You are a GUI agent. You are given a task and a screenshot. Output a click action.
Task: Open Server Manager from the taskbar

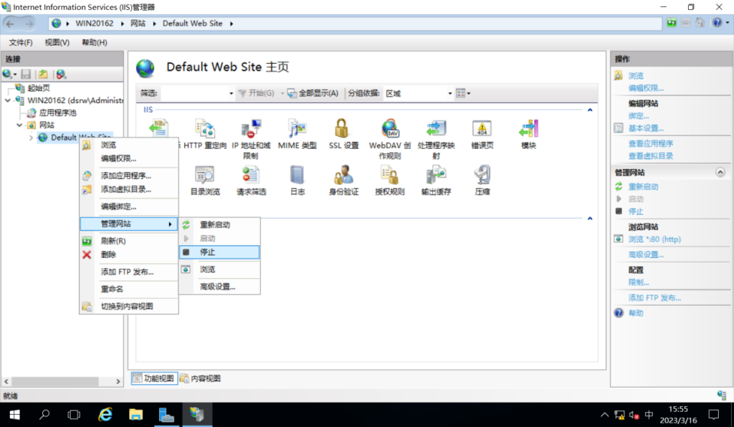coord(166,414)
